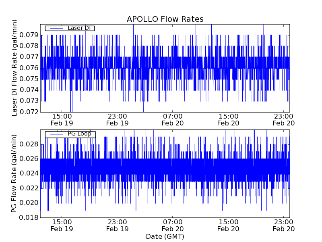Select the 0.076 tick on Laser DI axis
322x242 pixels.
[30, 68]
